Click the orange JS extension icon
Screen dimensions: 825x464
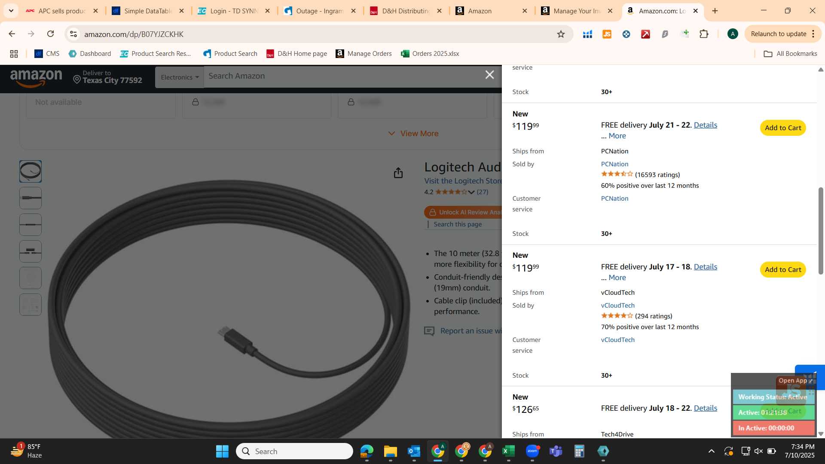point(607,34)
